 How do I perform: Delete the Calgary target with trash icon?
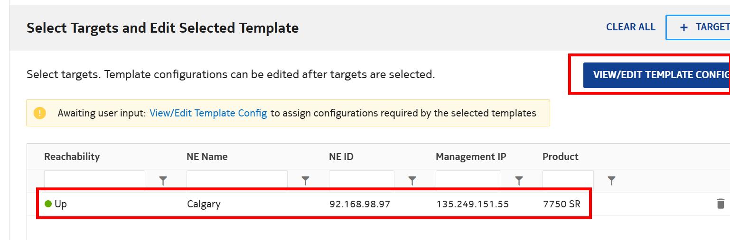pyautogui.click(x=721, y=204)
